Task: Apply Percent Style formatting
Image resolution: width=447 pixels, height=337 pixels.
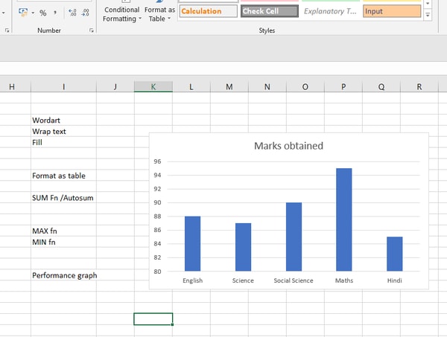Action: [x=43, y=13]
